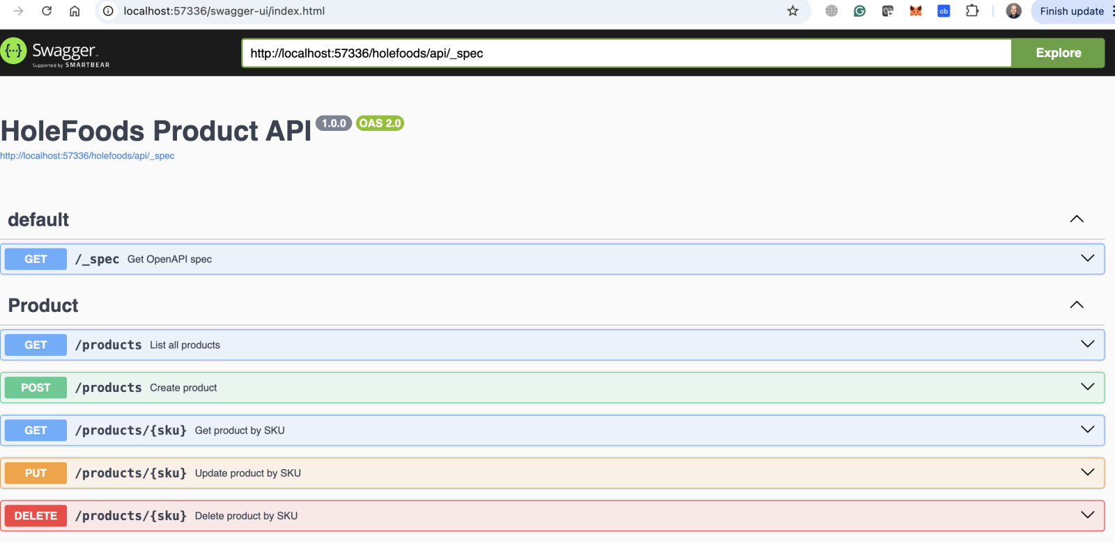Reload the page with the browser refresh icon
1115x543 pixels.
[x=47, y=11]
